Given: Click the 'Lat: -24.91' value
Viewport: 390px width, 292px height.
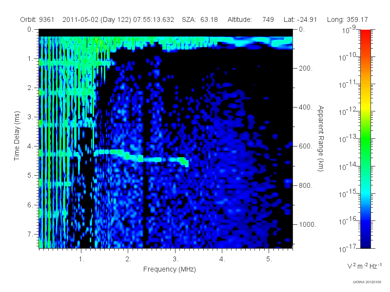Looking at the screenshot, I should click(300, 19).
